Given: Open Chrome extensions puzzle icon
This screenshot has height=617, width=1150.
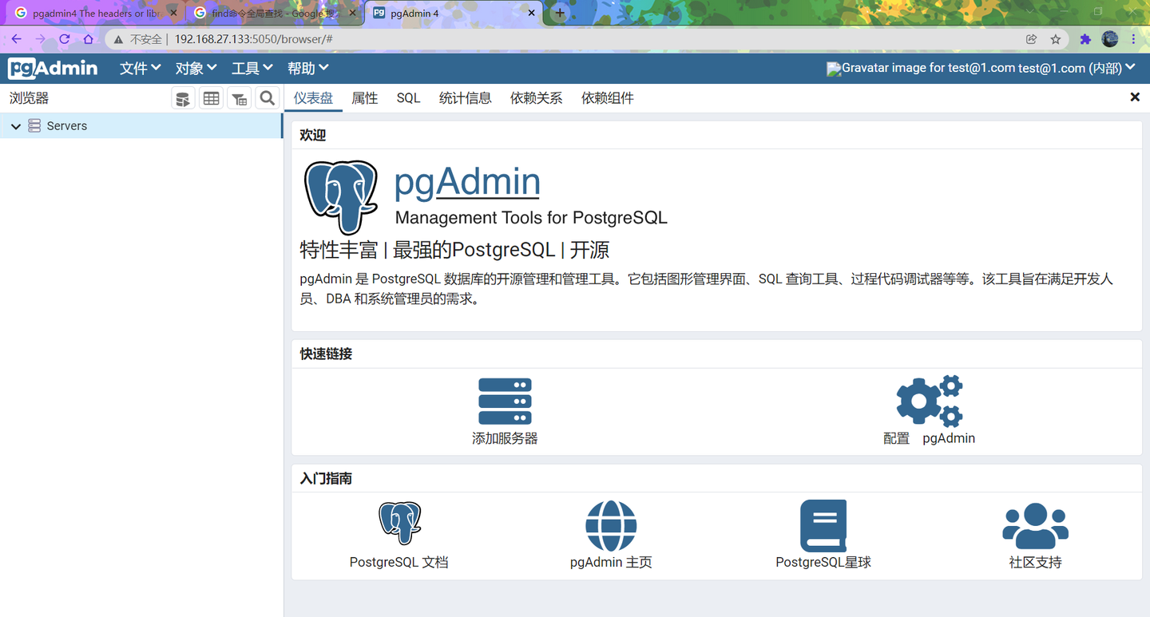Looking at the screenshot, I should click(1085, 39).
